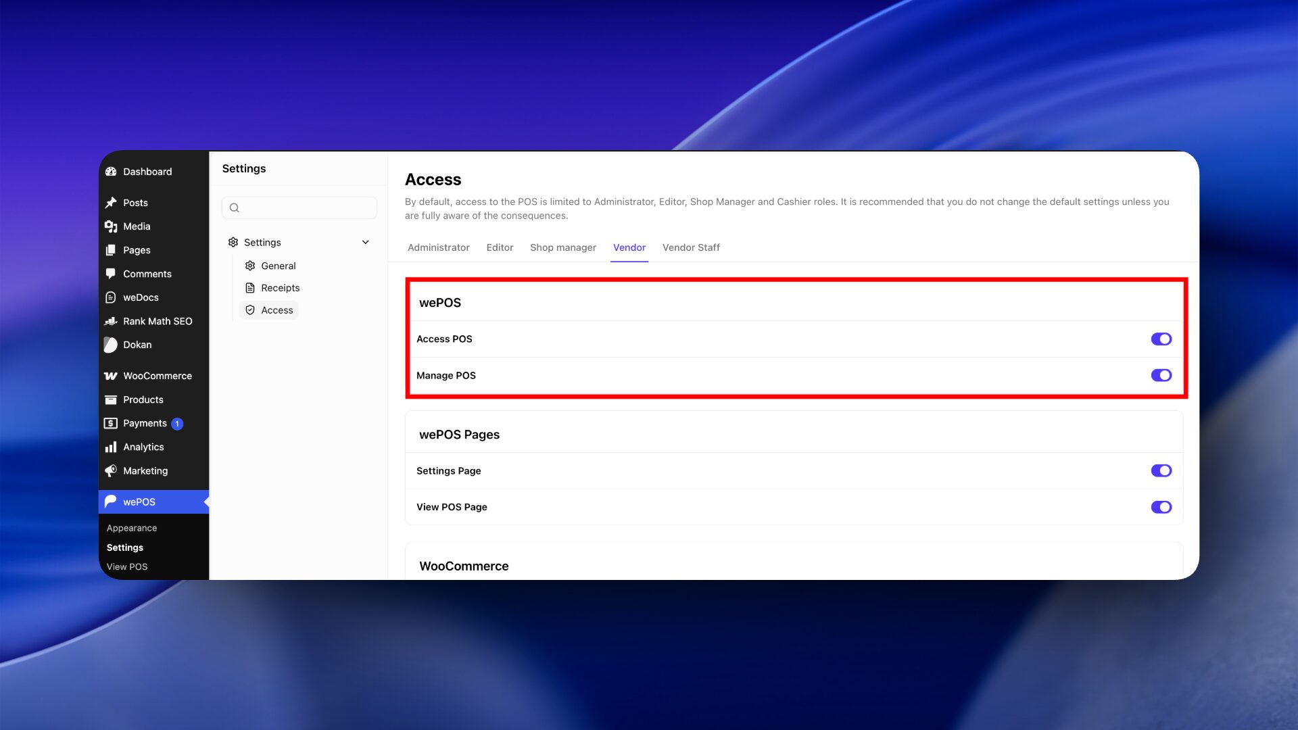
Task: Click the settings search input field
Action: click(x=299, y=208)
